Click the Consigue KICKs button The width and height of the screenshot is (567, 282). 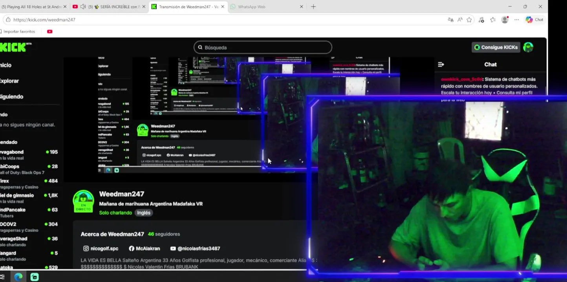point(496,47)
